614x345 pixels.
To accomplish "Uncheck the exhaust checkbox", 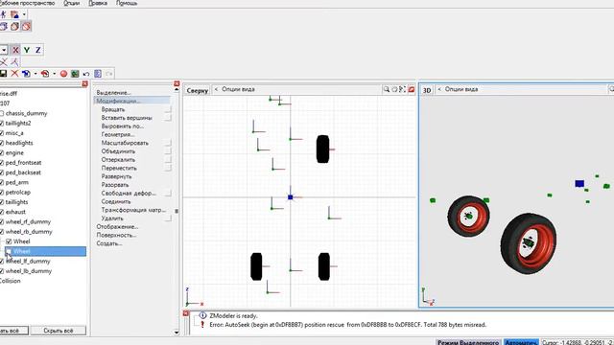I will tap(1, 212).
